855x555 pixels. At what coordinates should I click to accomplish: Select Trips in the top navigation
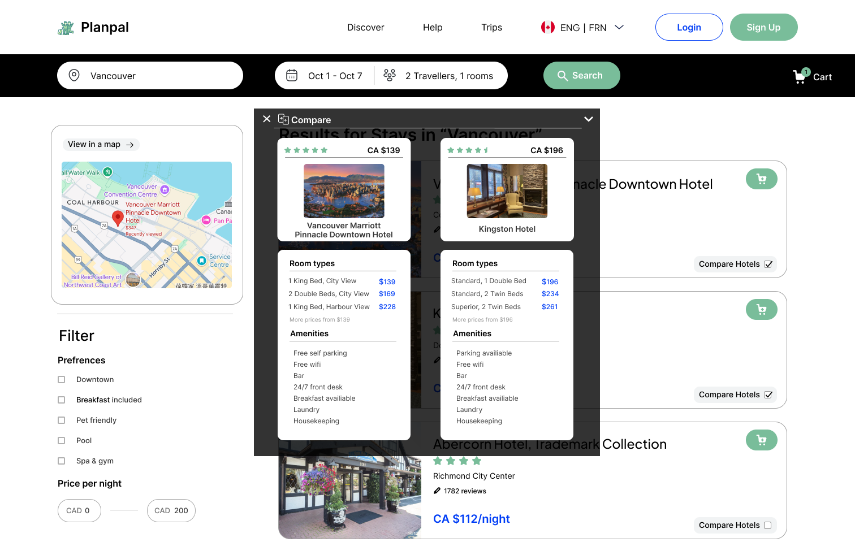491,27
